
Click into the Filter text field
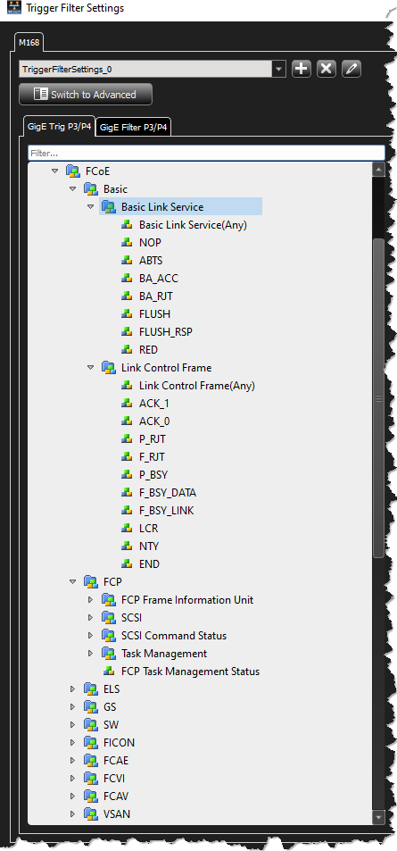click(207, 153)
